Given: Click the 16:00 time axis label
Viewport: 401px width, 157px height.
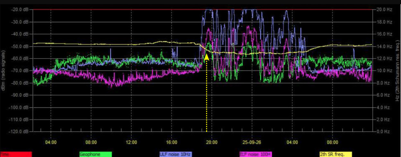Looking at the screenshot, I should tap(172, 142).
